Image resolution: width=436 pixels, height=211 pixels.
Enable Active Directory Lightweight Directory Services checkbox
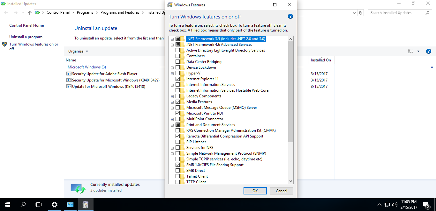(x=177, y=50)
